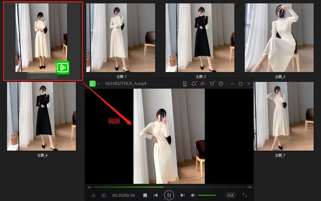Stop the video with the square button
Image resolution: width=321 pixels, height=201 pixels.
click(145, 195)
